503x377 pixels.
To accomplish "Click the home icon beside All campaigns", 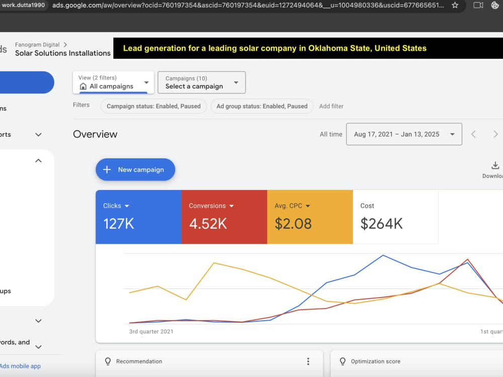I will [x=83, y=86].
